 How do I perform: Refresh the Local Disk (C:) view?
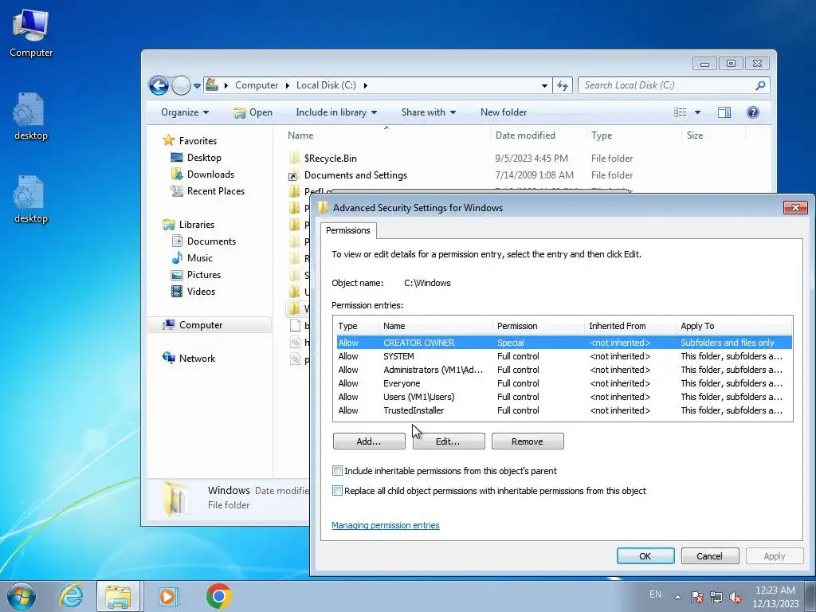563,85
